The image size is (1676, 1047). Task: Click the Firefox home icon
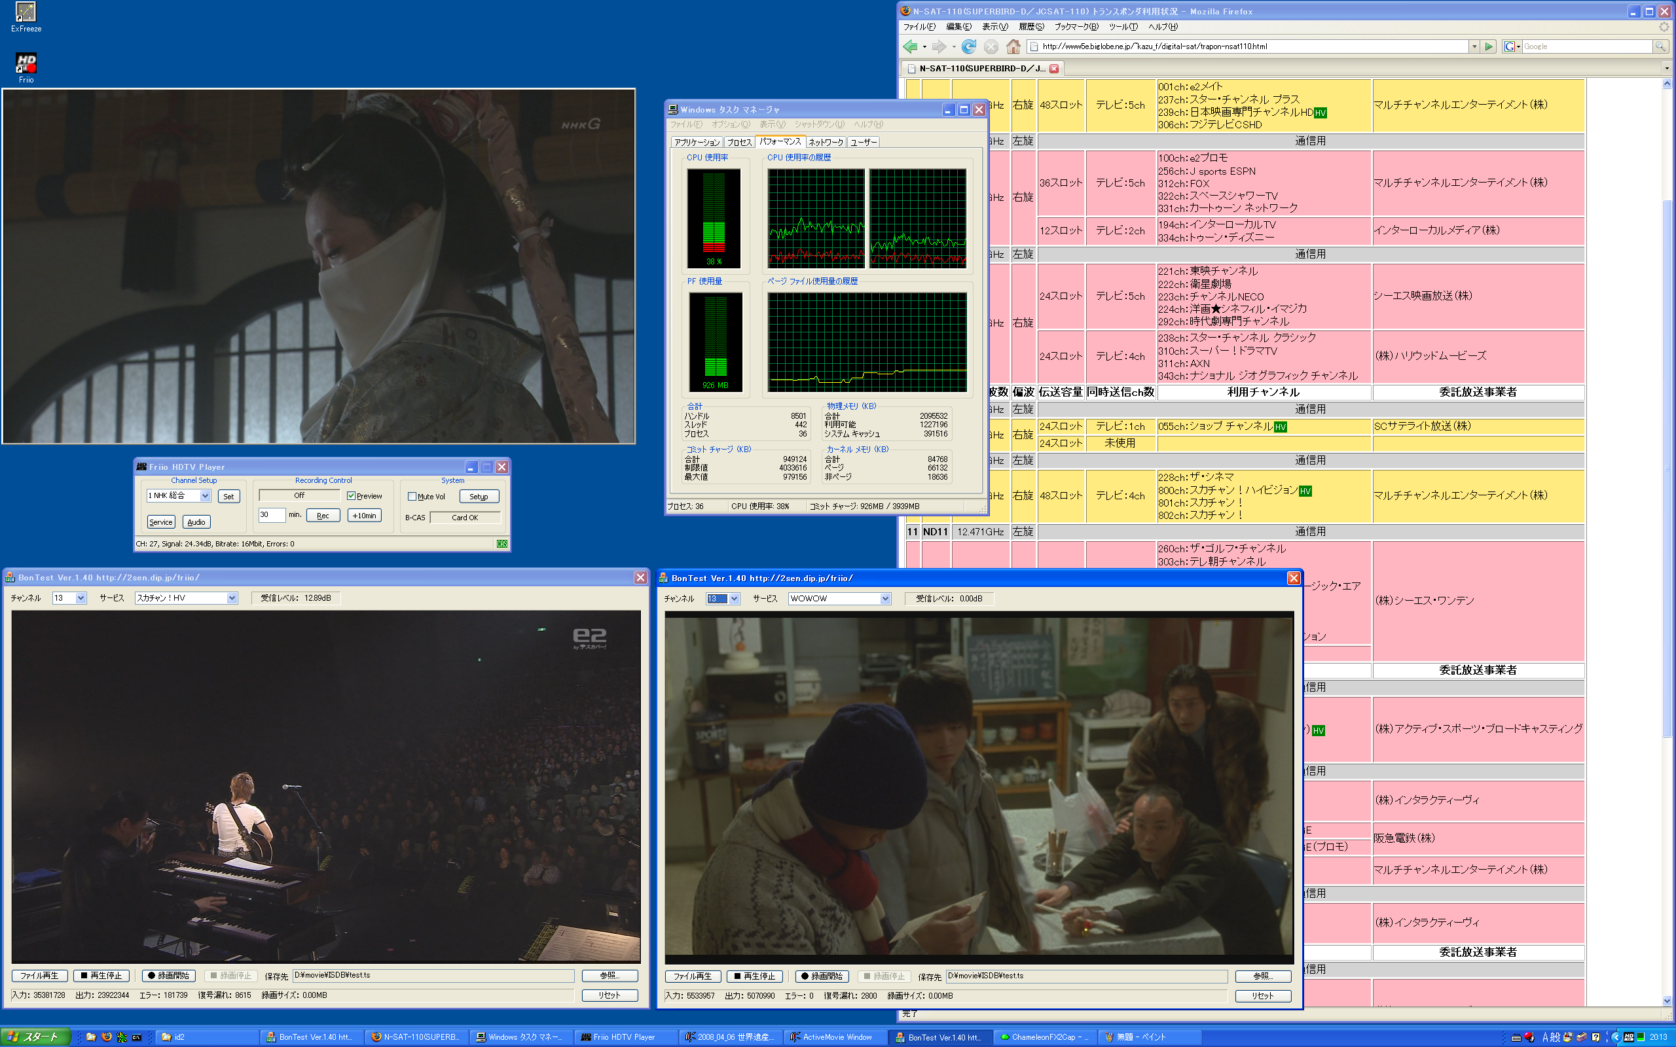coord(1013,46)
